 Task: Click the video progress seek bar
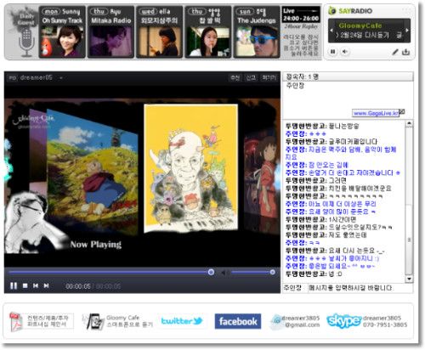tap(111, 272)
